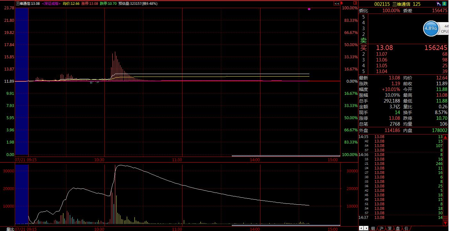The width and height of the screenshot is (449, 231).
Task: Click the <深证成指> index link
Action: point(51,4)
